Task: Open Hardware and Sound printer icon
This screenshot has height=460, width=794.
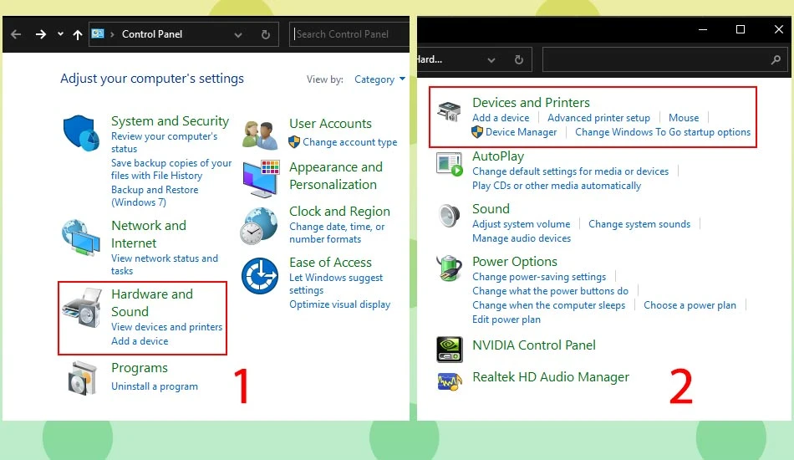Action: 82,308
